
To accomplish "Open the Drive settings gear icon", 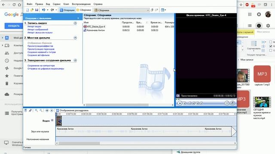I will pos(268,26).
